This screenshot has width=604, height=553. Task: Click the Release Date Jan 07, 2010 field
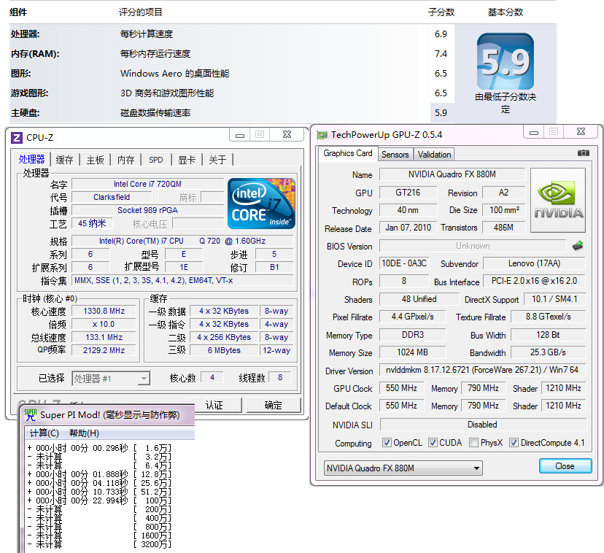[409, 228]
